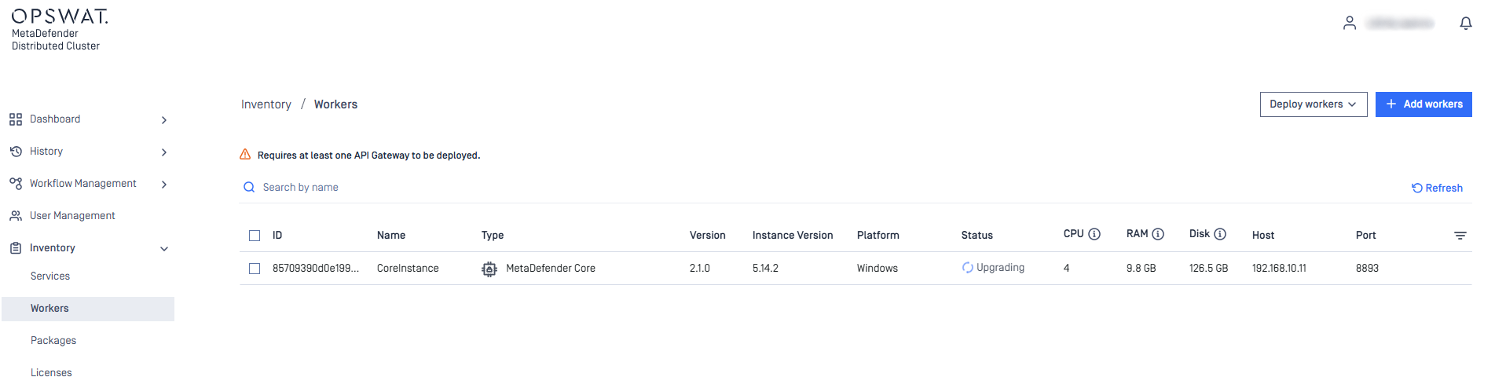1495x377 pixels.
Task: Click the CPU info icon
Action: [1094, 234]
